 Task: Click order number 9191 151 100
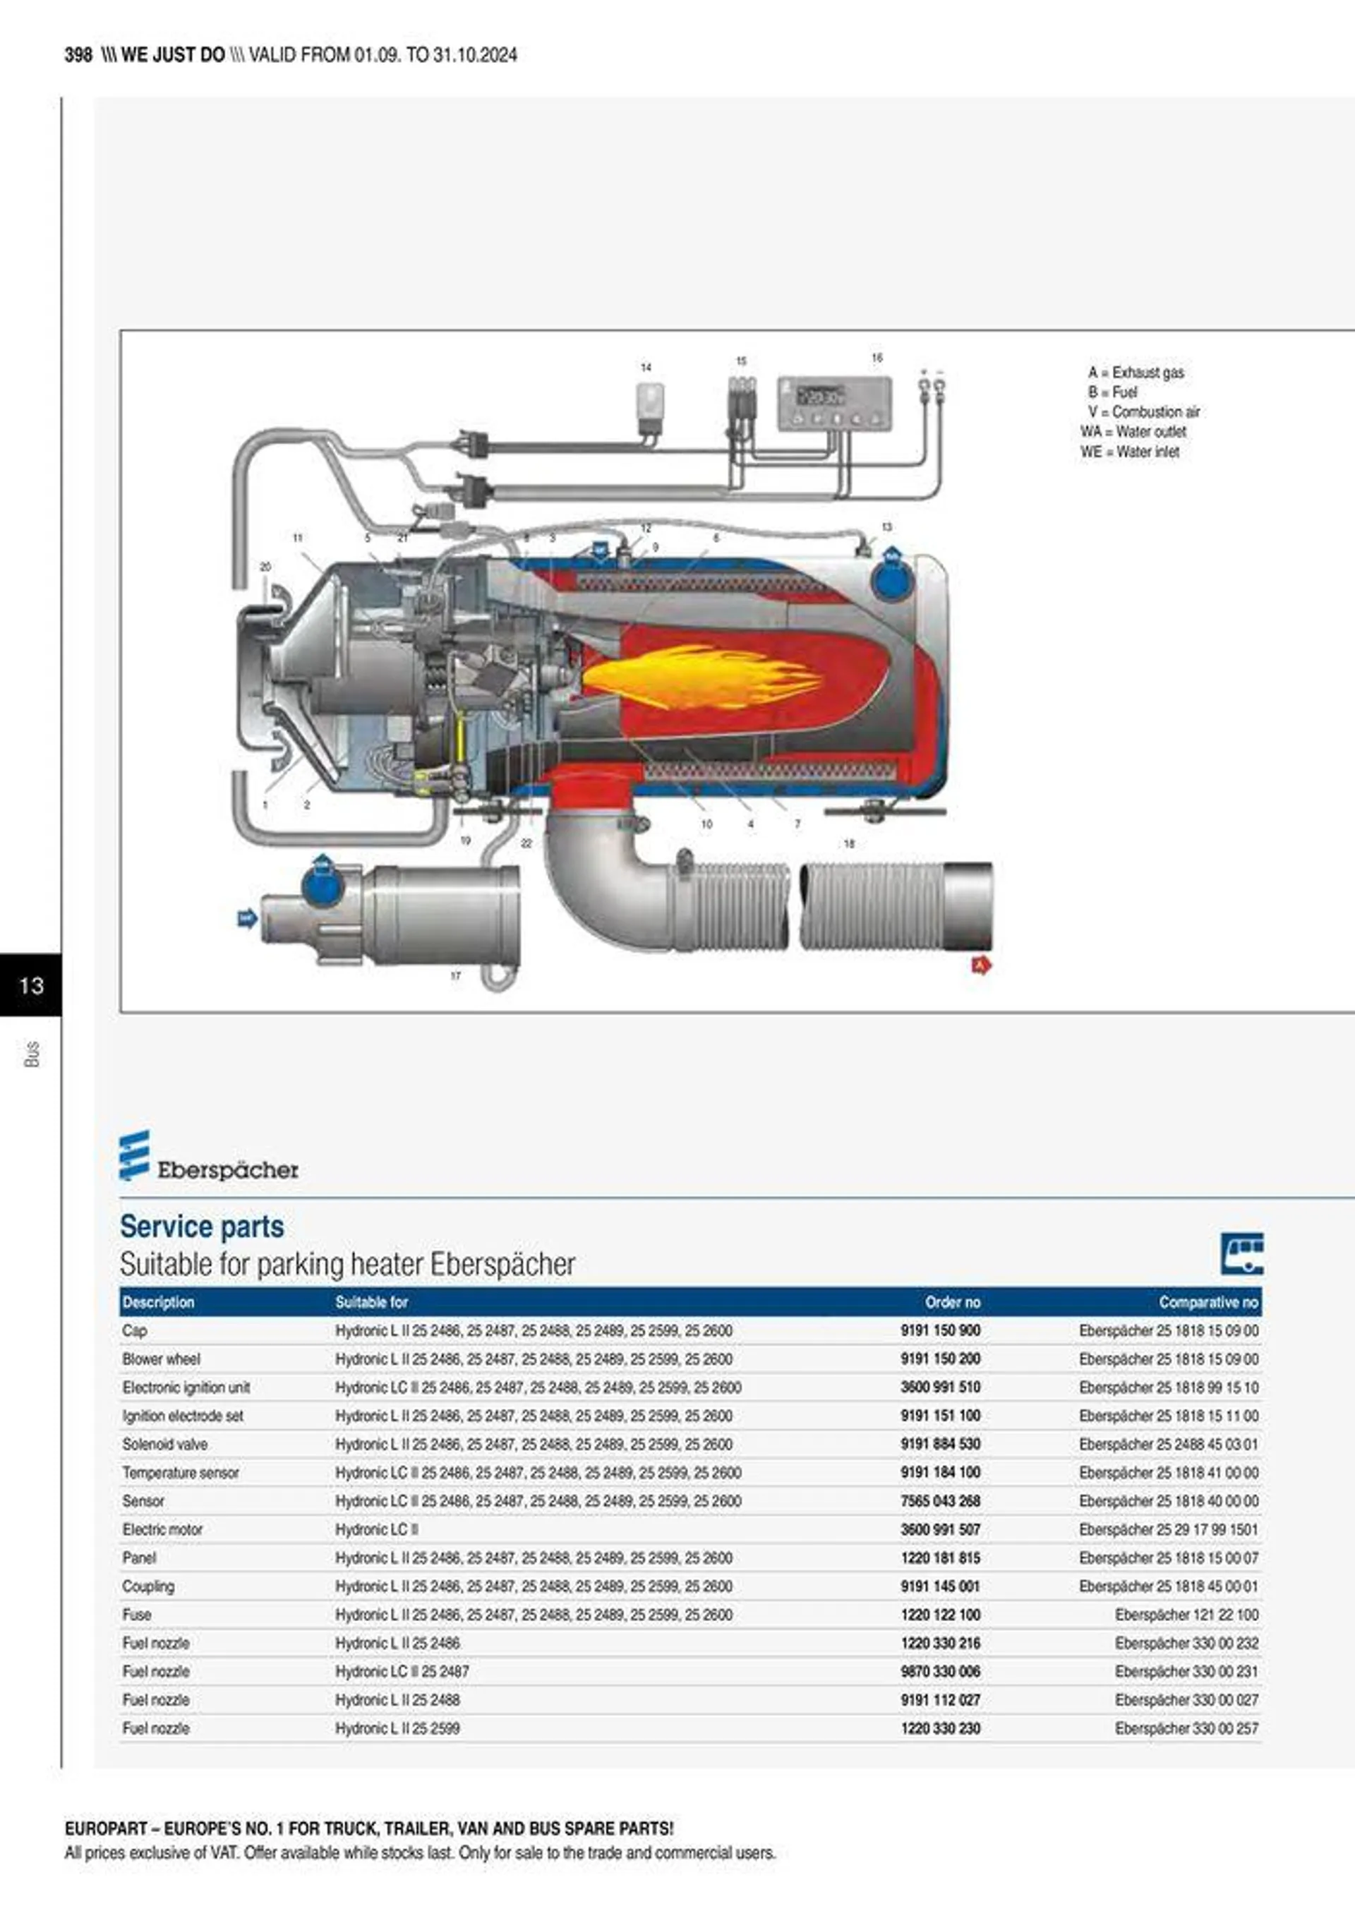(940, 1416)
